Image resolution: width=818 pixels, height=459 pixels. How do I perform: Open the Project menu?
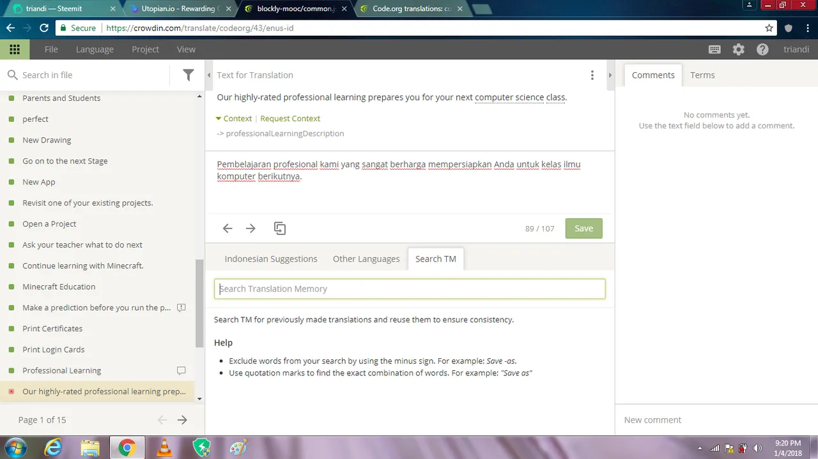point(145,49)
